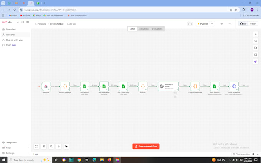Select the Get General QA node

pos(104,86)
